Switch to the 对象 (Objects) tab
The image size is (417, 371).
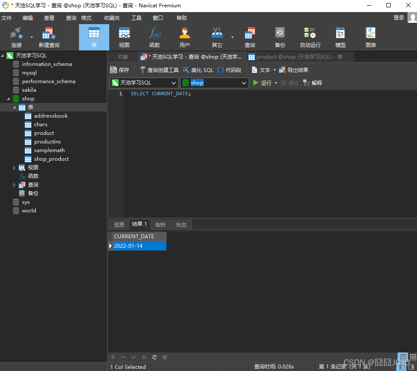click(x=123, y=57)
